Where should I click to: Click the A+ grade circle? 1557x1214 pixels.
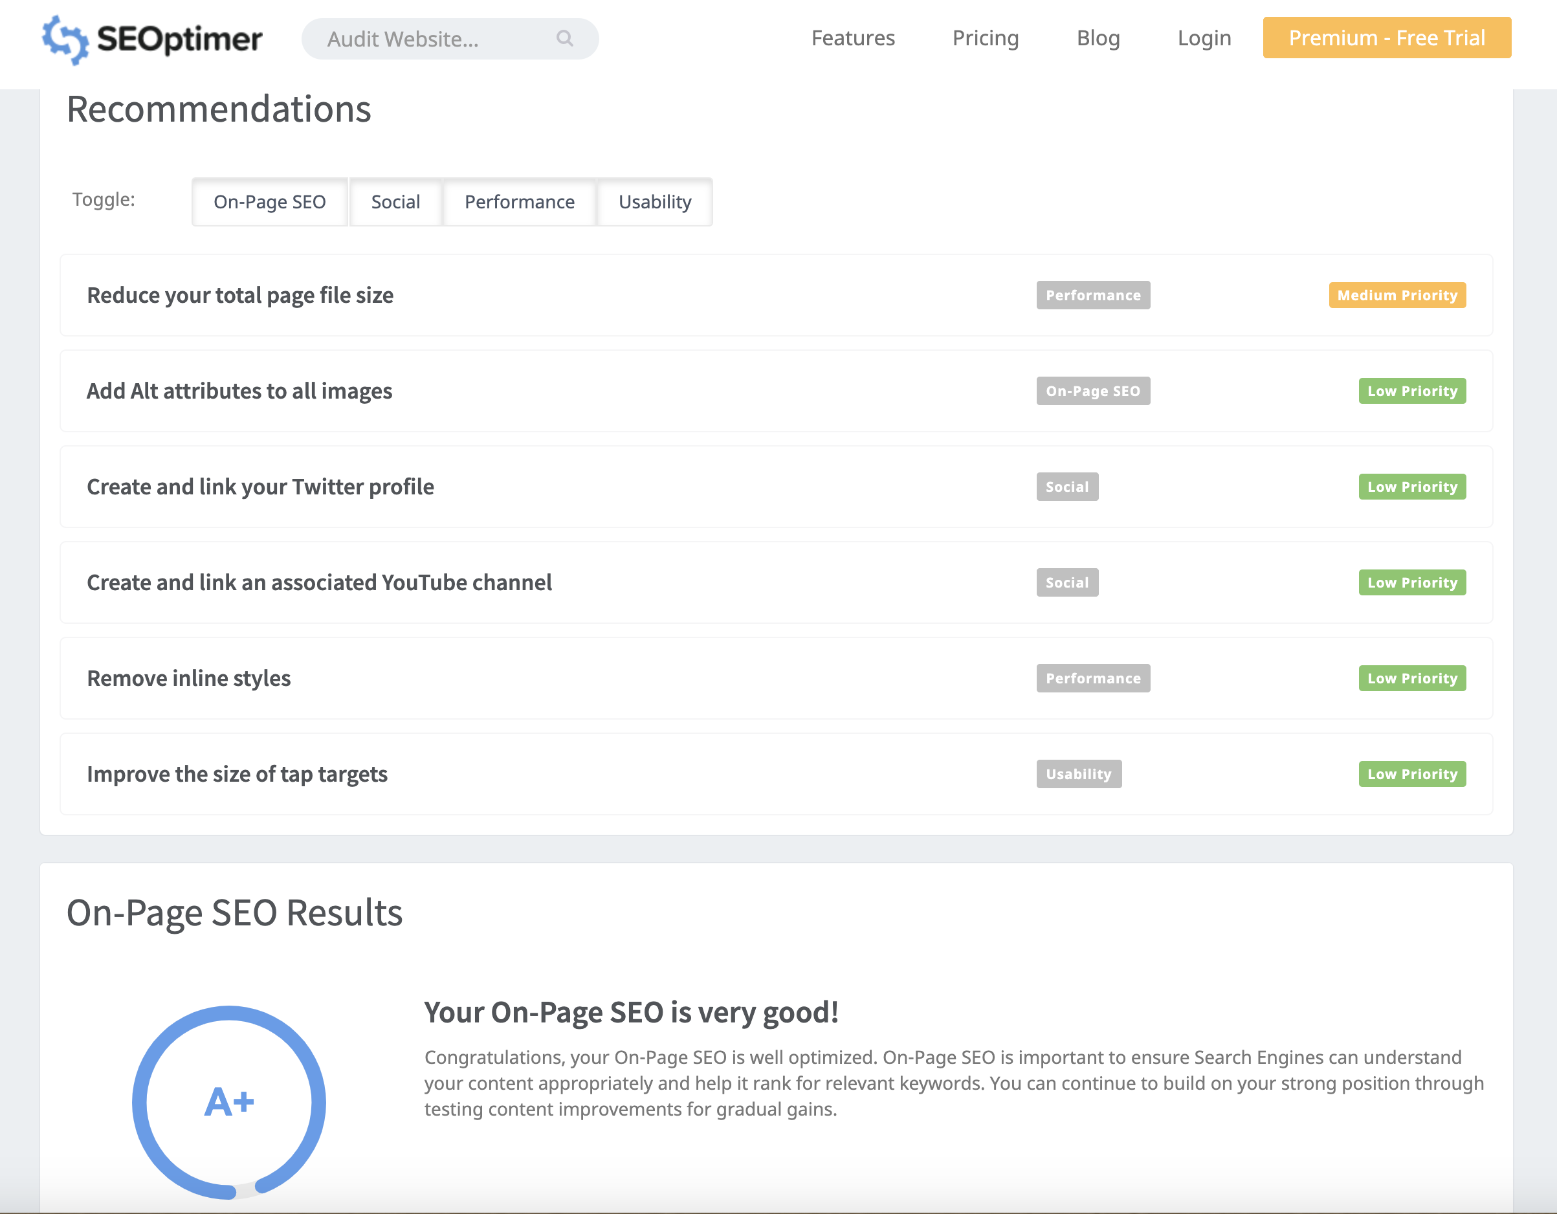click(229, 1101)
